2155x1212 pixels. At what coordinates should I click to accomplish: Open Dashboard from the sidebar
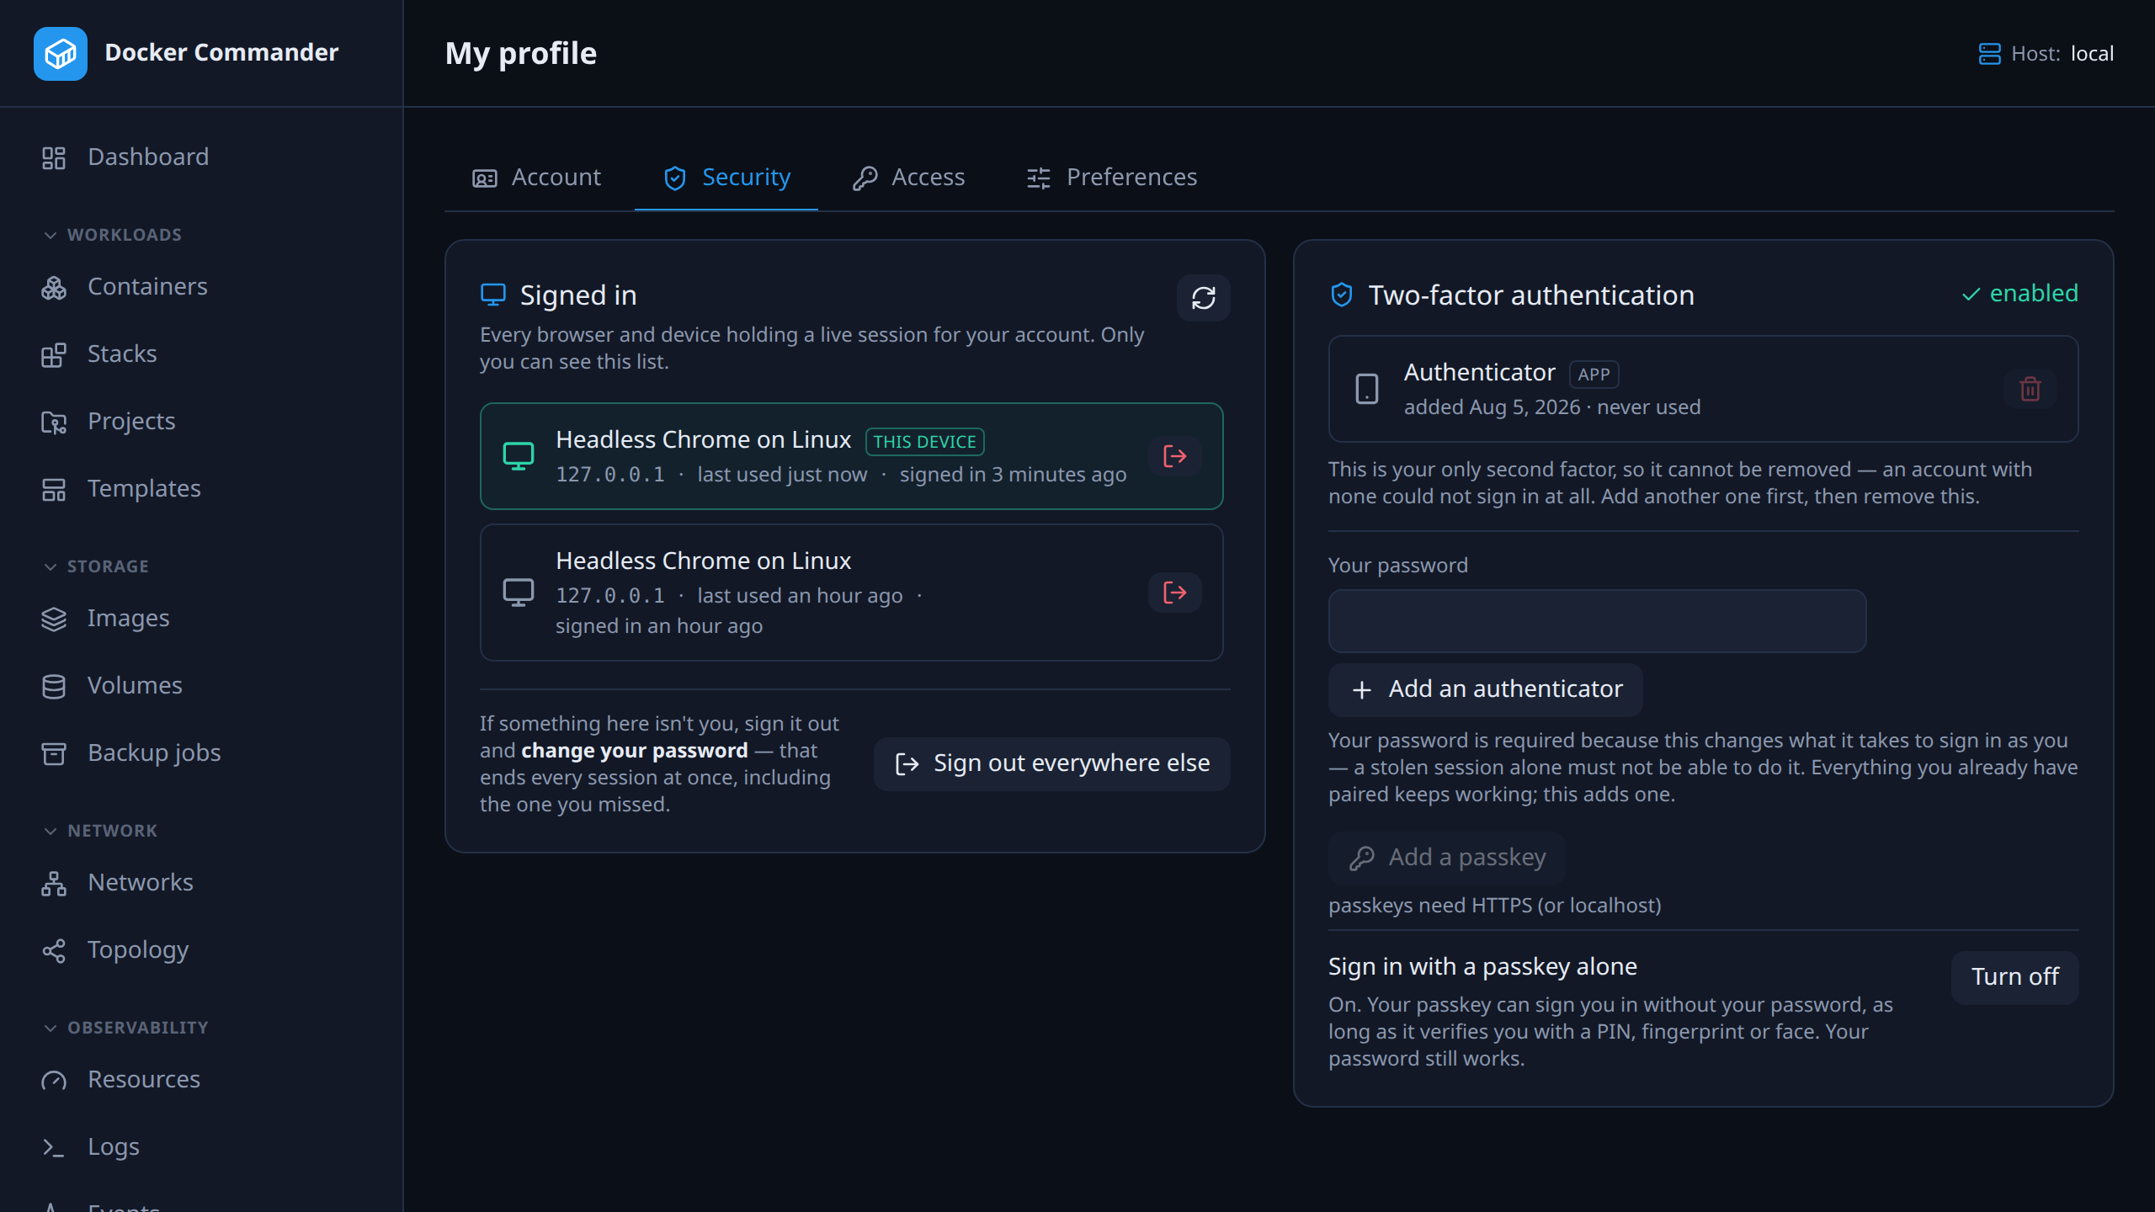coord(202,157)
